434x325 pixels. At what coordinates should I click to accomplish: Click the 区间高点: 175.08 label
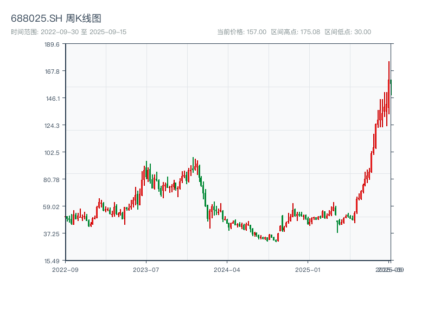[x=295, y=32]
